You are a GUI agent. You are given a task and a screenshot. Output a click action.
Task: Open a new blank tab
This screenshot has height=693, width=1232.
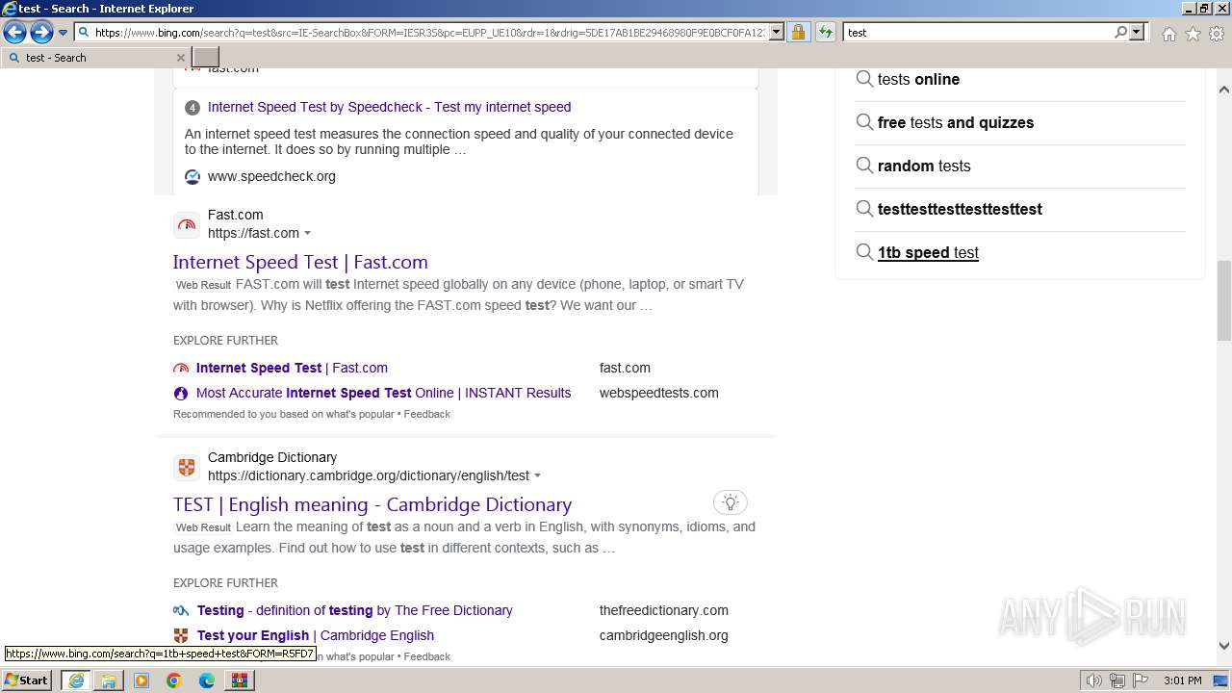pos(206,58)
